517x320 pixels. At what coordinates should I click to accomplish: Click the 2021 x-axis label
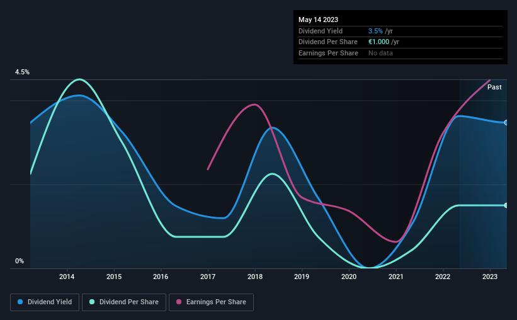click(396, 277)
